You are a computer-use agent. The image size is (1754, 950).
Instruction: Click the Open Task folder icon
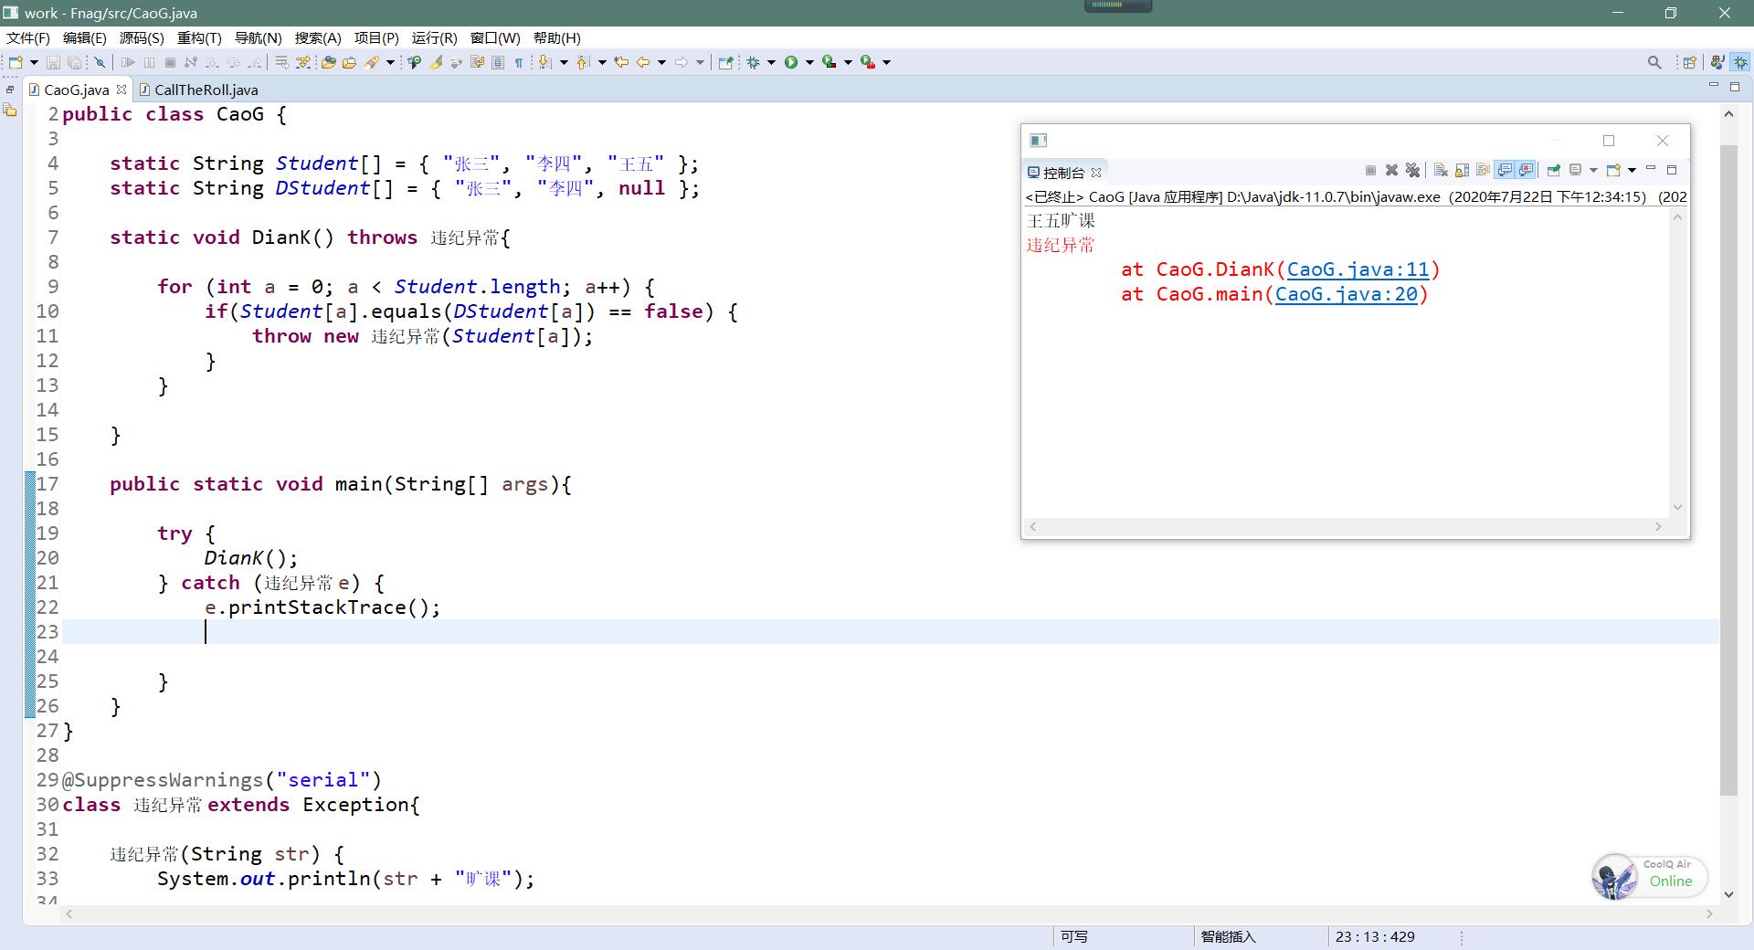click(x=349, y=62)
